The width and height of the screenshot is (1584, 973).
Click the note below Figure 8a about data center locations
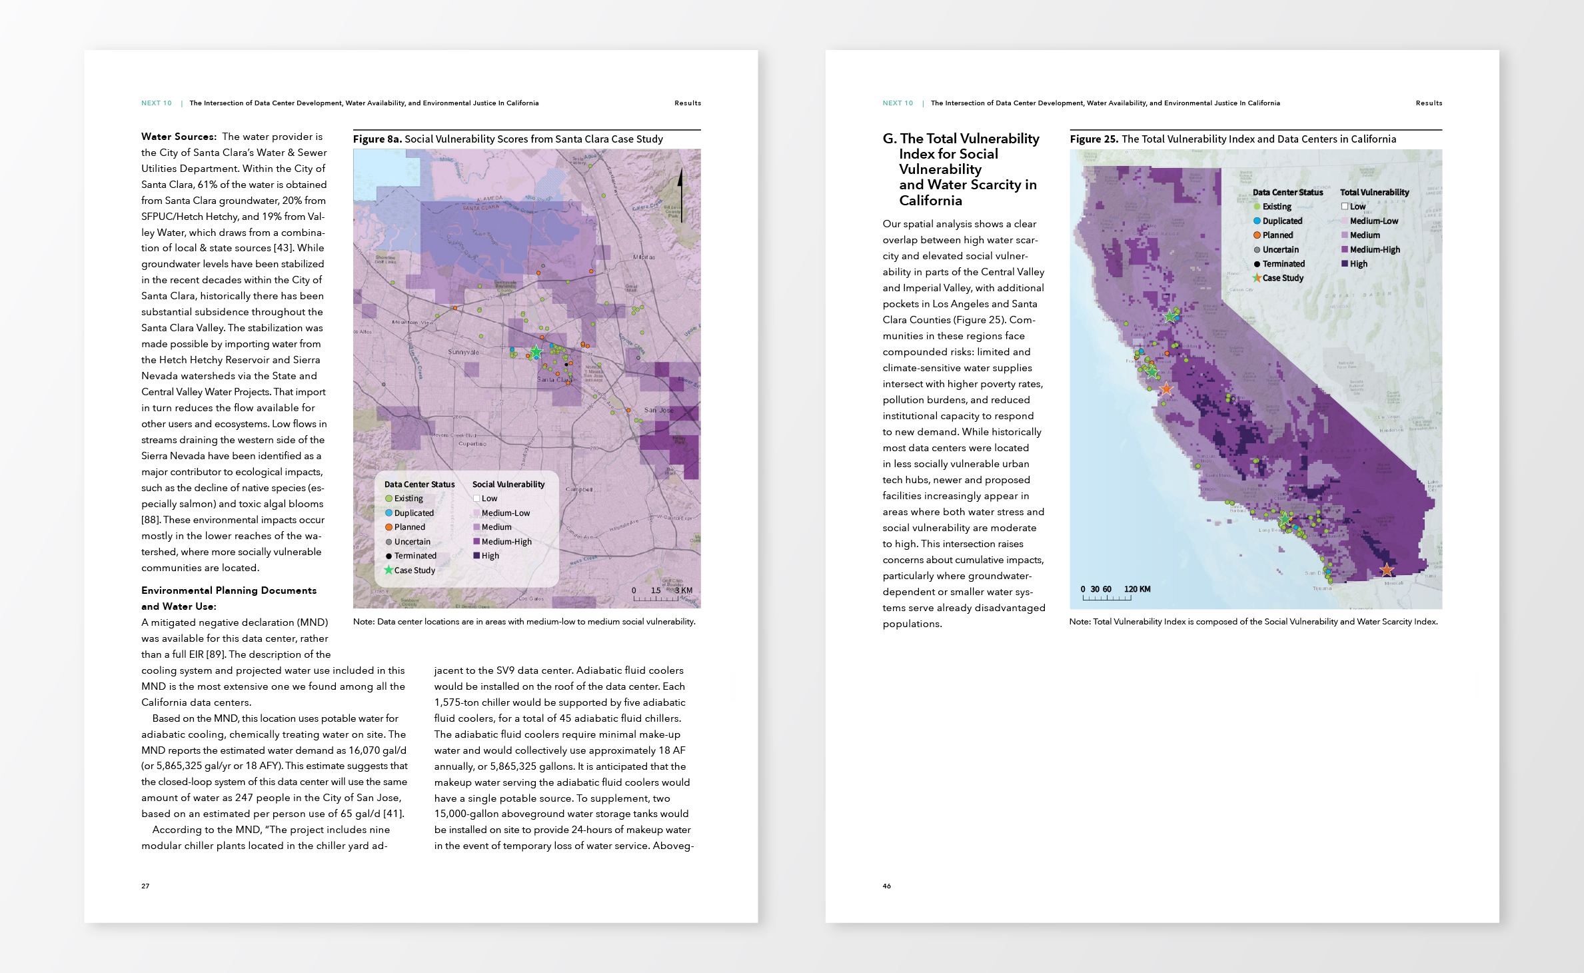coord(524,622)
